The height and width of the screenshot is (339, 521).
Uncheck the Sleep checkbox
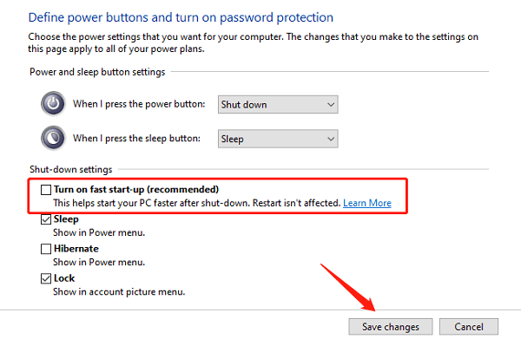pos(46,219)
